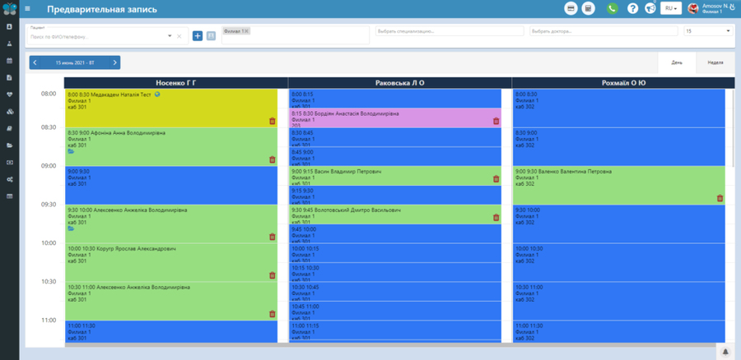
Task: Open folder icon in Афоніна Анна appointment
Action: (x=71, y=152)
